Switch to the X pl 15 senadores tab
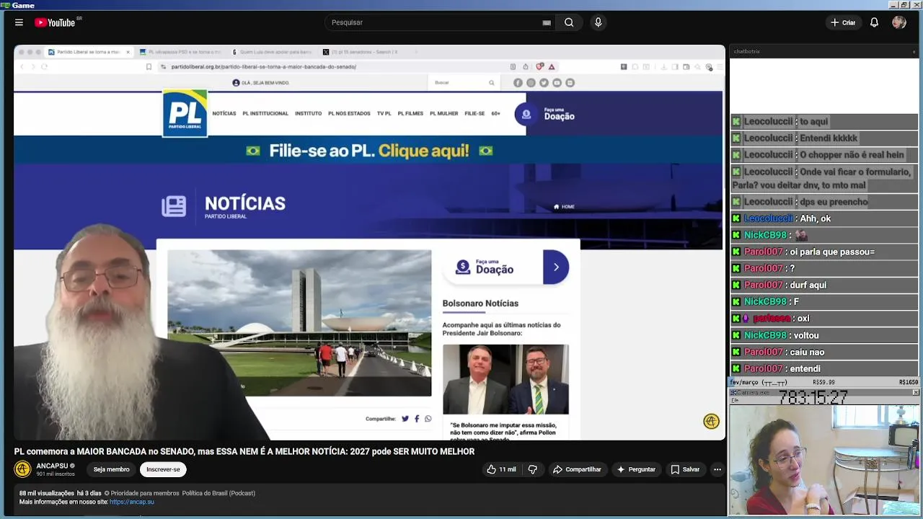Viewport: 923px width, 519px height. (361, 52)
